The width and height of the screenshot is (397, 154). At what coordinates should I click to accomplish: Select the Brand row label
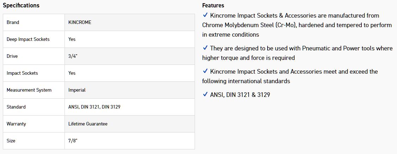point(13,22)
